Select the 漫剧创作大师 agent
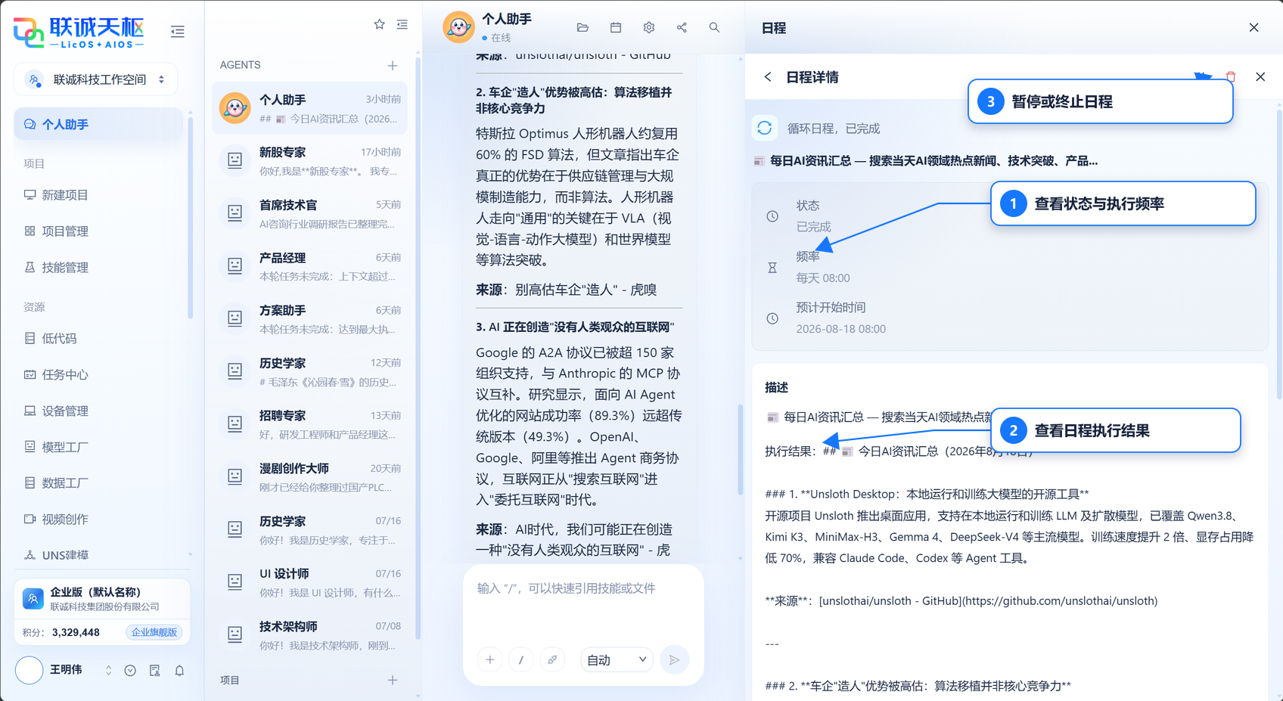Screen dimensions: 1283x701 pos(310,477)
